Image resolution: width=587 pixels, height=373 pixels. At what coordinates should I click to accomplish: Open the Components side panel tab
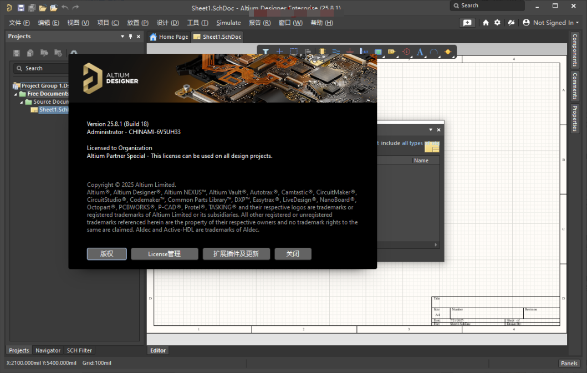pyautogui.click(x=575, y=50)
